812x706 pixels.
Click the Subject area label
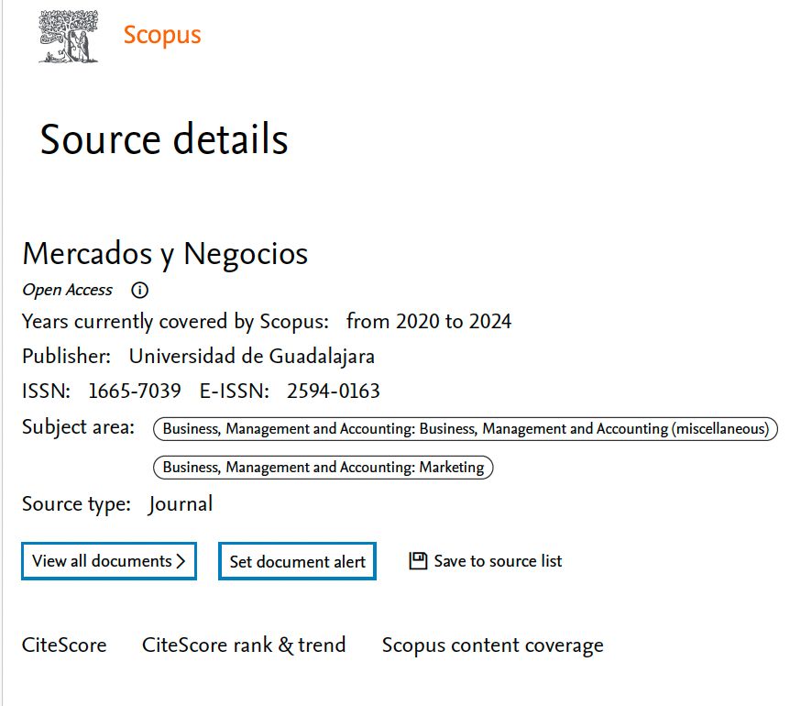pyautogui.click(x=78, y=427)
